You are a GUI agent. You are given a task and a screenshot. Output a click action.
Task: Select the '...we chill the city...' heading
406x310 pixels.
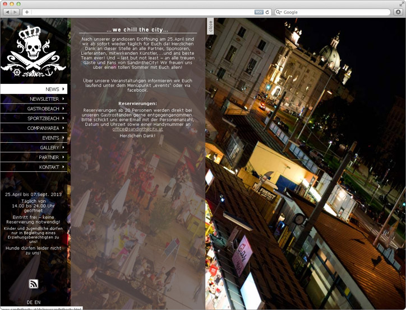click(x=137, y=30)
